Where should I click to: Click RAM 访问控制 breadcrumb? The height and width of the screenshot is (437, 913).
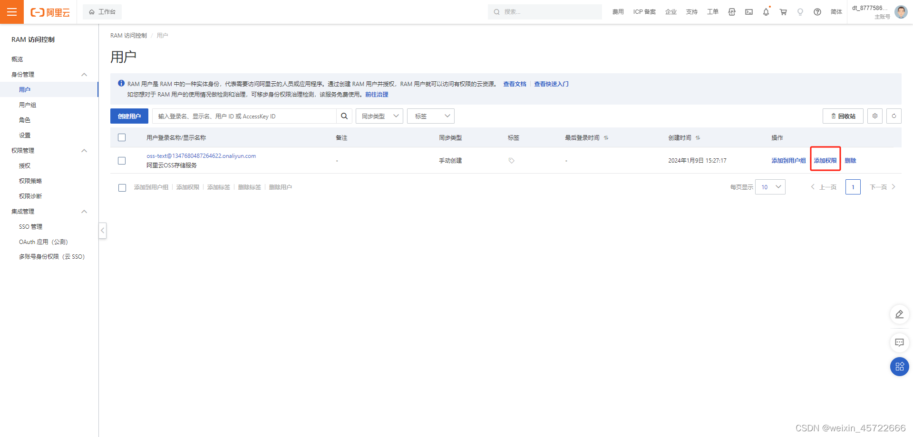coord(128,36)
